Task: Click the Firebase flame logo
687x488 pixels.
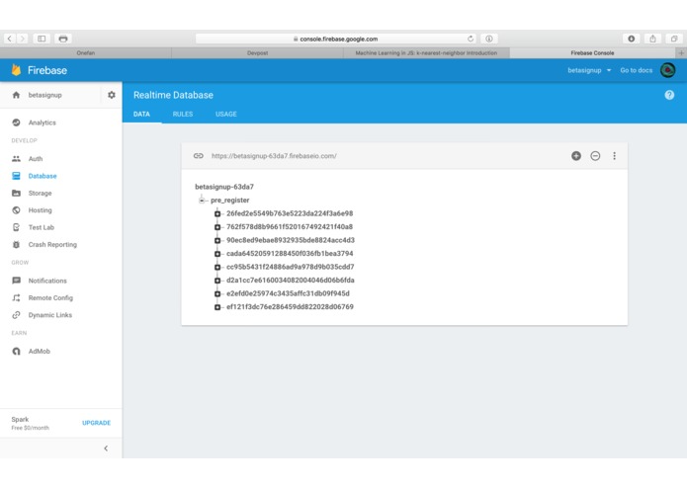Action: click(16, 70)
